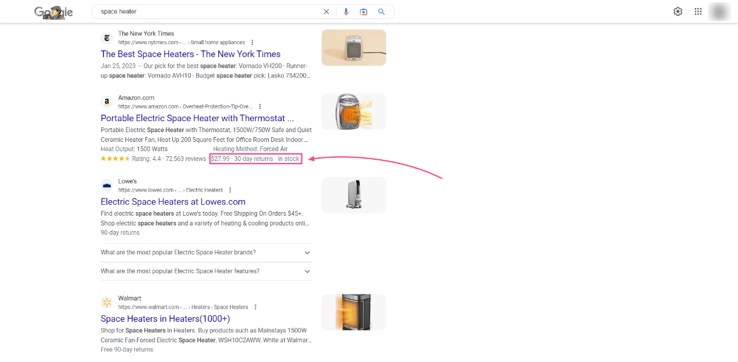This screenshot has width=738, height=362.
Task: Open 'Portable Electric Space Heater with Thermostat' link
Action: (197, 118)
